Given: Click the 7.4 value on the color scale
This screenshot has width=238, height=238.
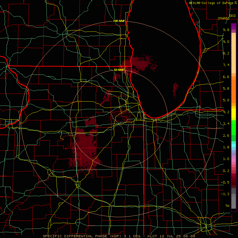Looking at the screenshot, I should point(226,65).
